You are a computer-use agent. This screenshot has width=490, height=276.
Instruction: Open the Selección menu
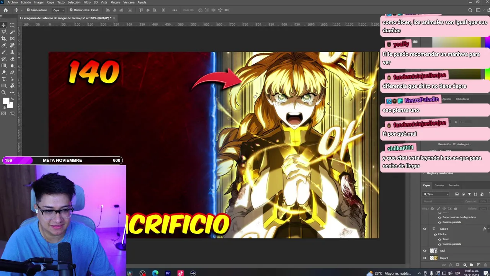click(x=74, y=2)
